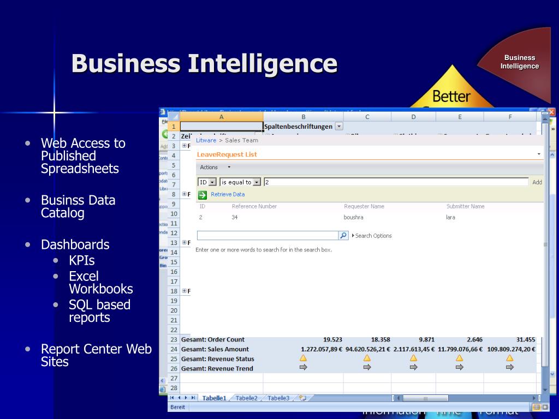Expand the pivot group in row 13

point(185,242)
